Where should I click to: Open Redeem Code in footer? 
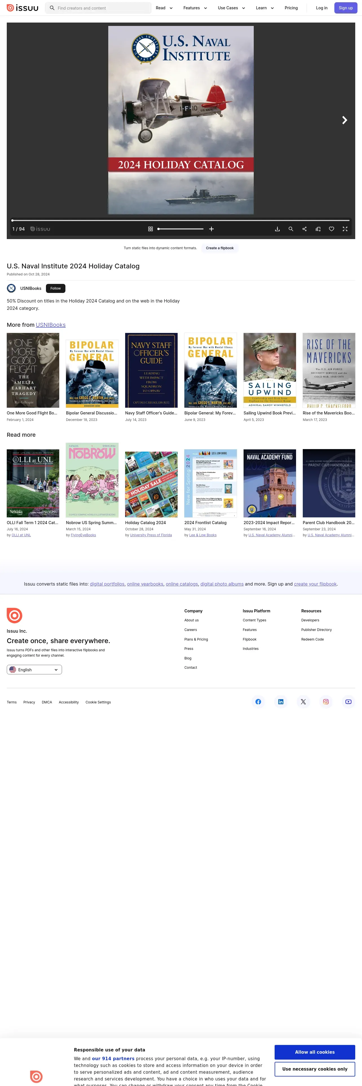pyautogui.click(x=312, y=639)
